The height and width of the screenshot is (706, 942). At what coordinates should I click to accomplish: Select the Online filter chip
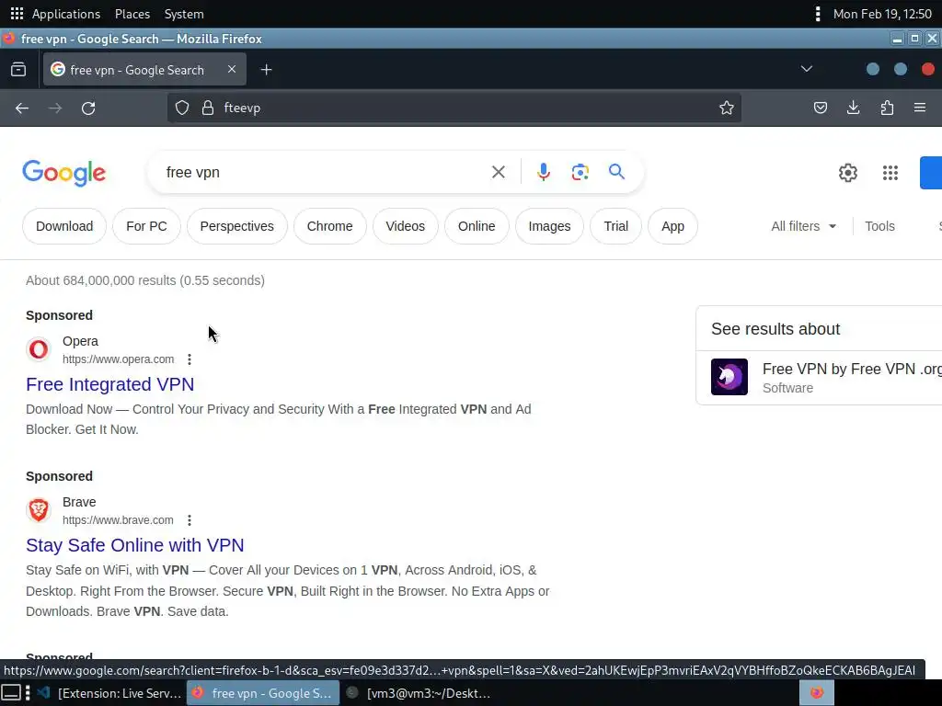477,226
